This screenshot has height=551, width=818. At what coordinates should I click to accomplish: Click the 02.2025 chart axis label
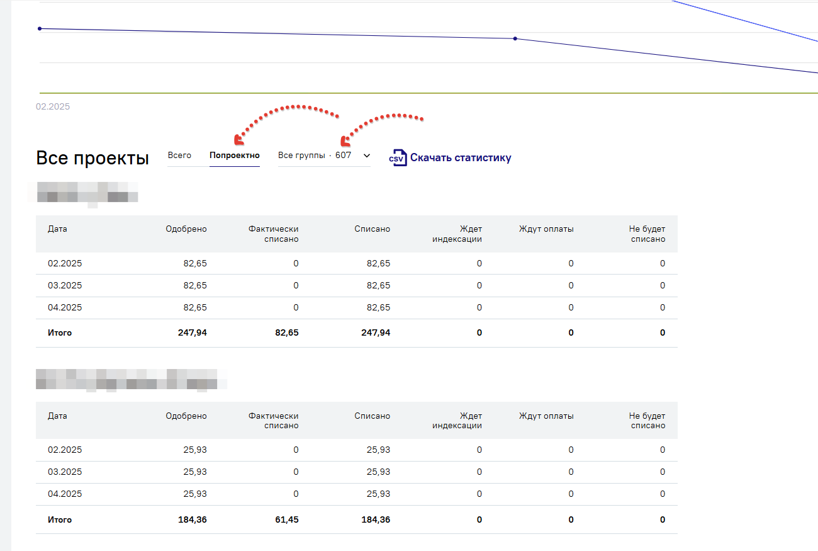[x=53, y=106]
